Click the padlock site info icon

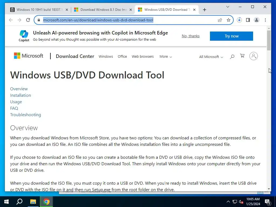pos(39,20)
